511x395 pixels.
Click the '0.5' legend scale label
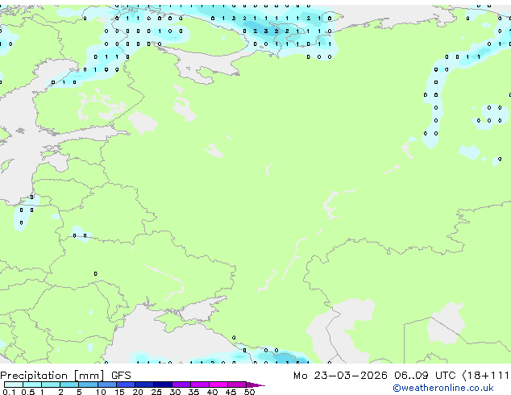[27, 392]
